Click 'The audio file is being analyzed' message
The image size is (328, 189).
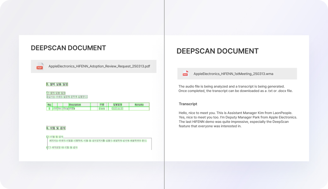click(231, 86)
